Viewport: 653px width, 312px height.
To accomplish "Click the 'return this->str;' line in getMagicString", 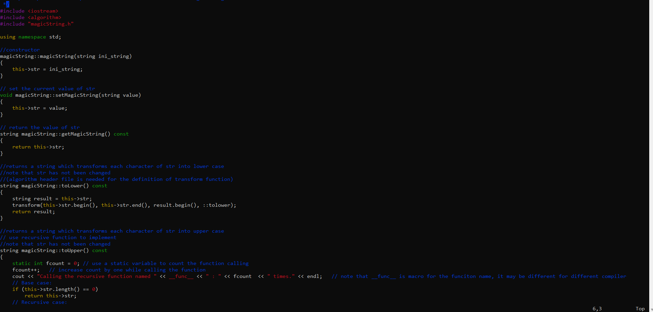I will pyautogui.click(x=38, y=147).
